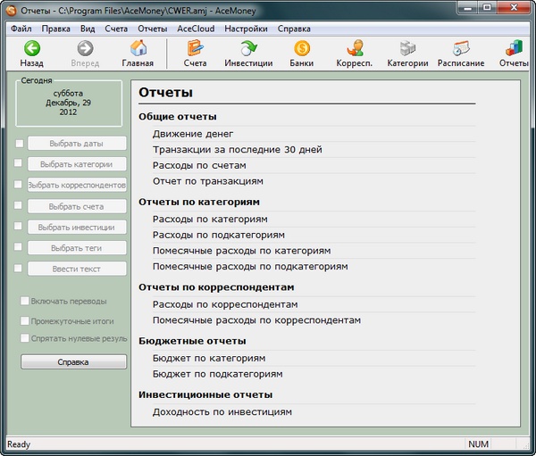Viewport: 536px width, 456px height.
Task: Open the AceCloud menu
Action: coord(196,28)
